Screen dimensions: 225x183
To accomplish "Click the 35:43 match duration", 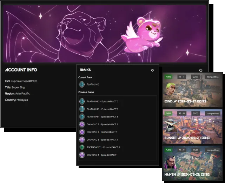I will (x=196, y=150).
